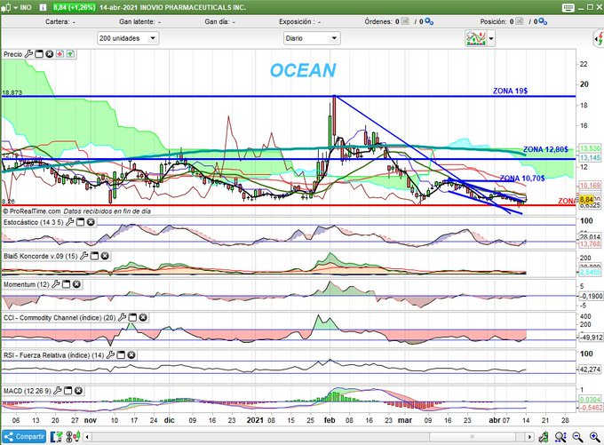The height and width of the screenshot is (445, 604).
Task: Click the ZONA 12,80$ label on chart
Action: [x=545, y=149]
